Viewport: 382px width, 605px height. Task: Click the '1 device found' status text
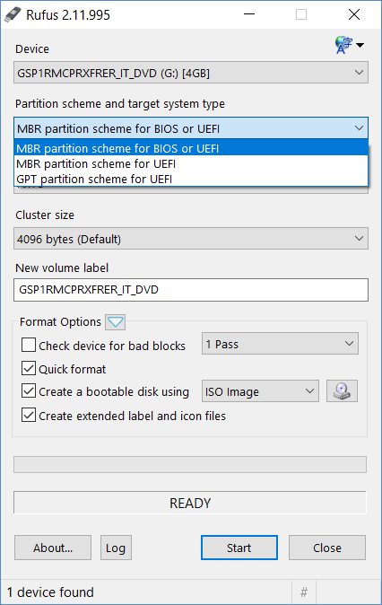[x=50, y=592]
